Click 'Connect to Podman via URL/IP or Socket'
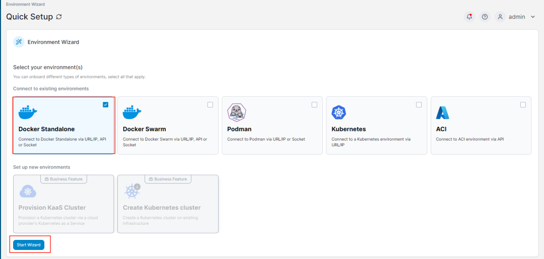This screenshot has height=259, width=544. pyautogui.click(x=266, y=139)
